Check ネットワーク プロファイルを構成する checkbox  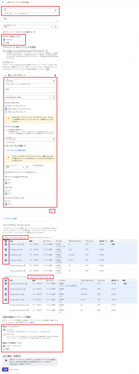4,32
